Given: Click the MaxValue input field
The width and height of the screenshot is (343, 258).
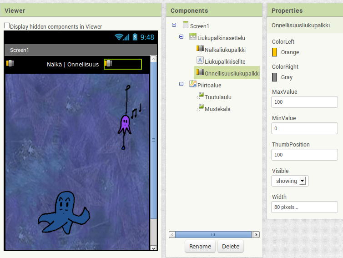Looking at the screenshot, I should (304, 102).
